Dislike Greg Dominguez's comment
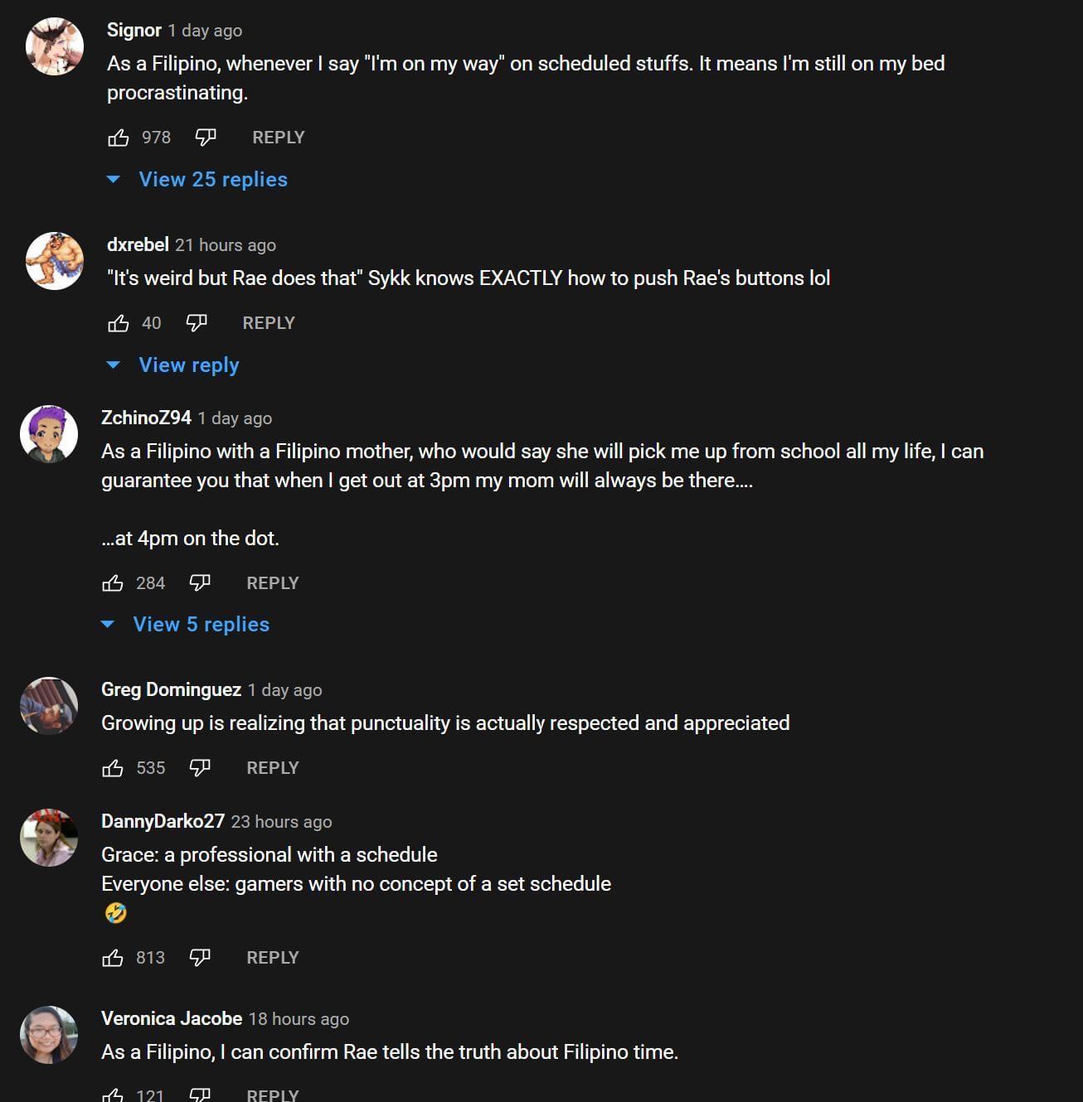Viewport: 1083px width, 1102px height. coord(200,768)
